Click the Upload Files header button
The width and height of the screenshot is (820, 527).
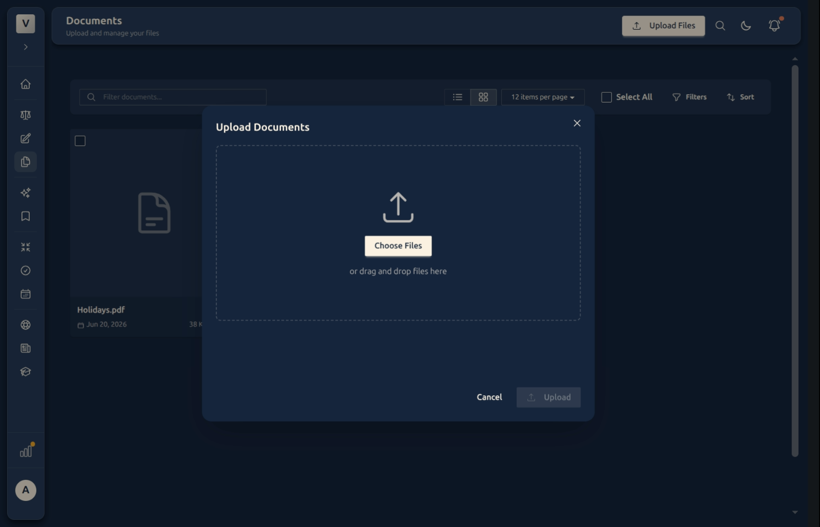pos(663,26)
